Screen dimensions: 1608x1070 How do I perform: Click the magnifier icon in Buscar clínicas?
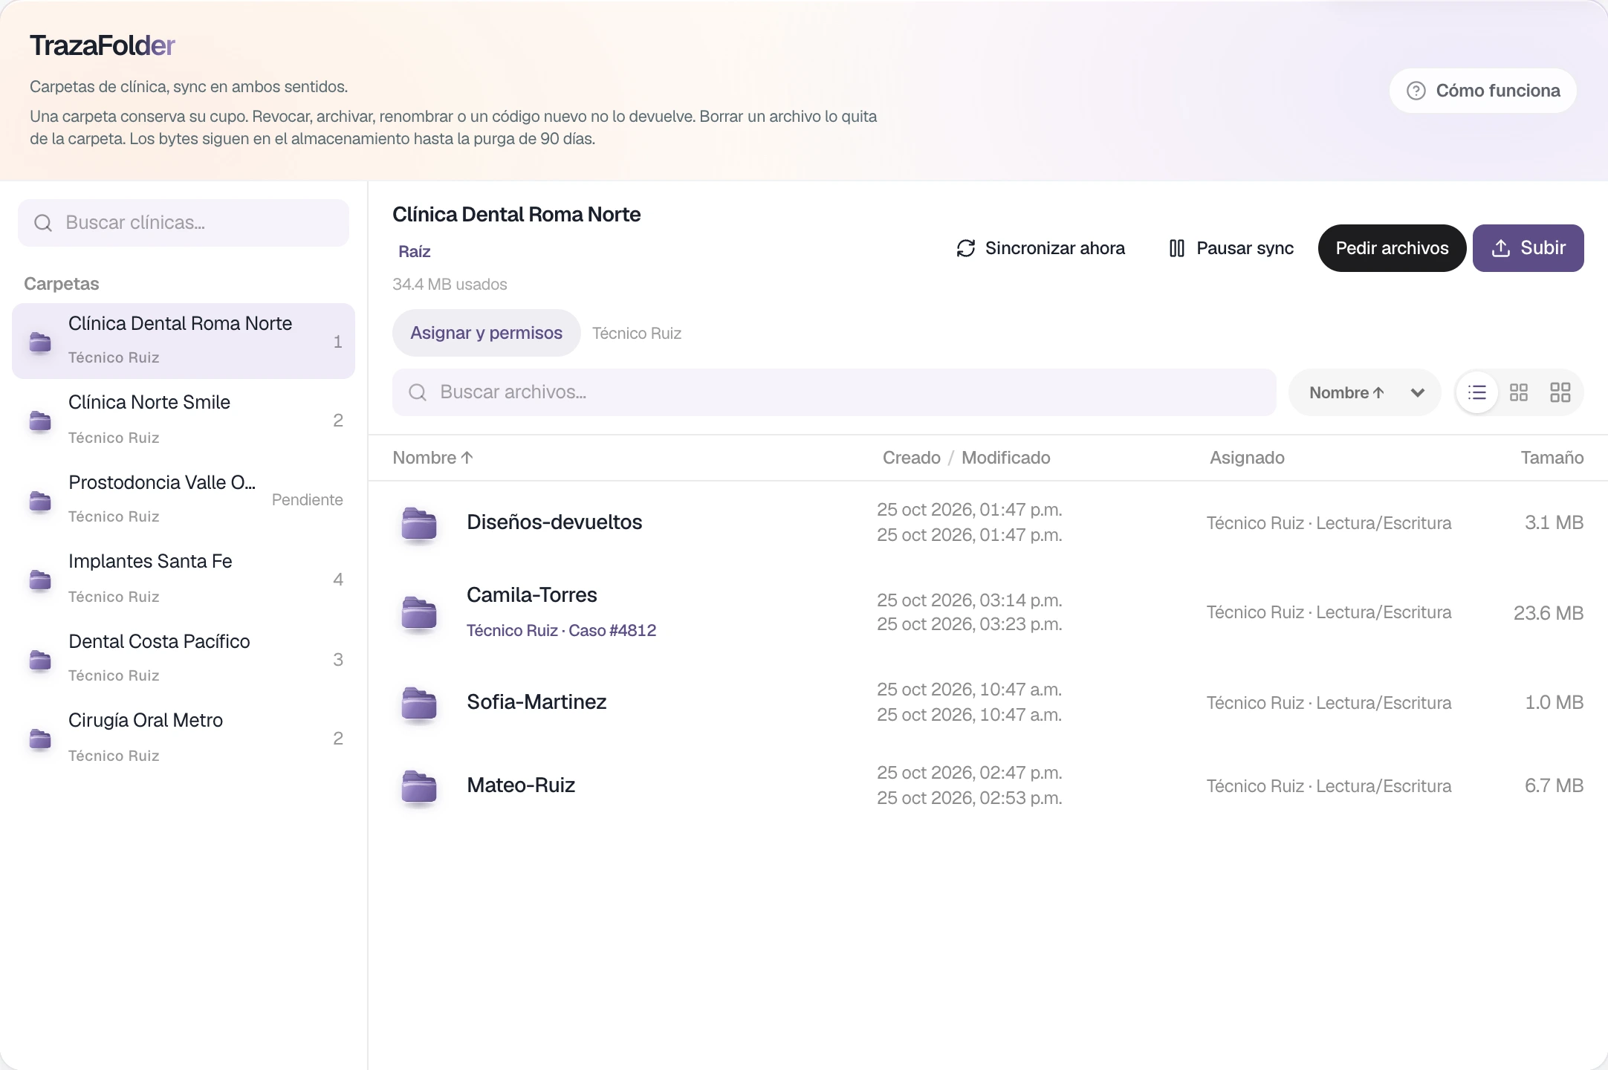point(43,223)
